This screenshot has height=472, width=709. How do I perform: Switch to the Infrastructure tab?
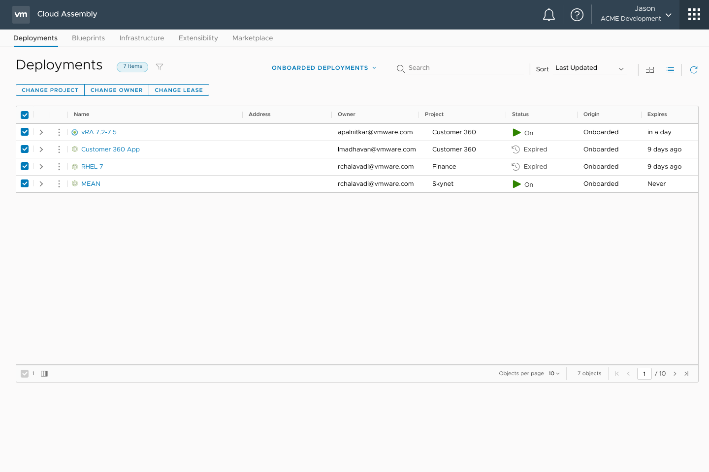pyautogui.click(x=142, y=38)
